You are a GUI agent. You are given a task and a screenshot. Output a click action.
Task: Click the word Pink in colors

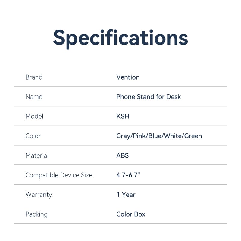click(139, 136)
